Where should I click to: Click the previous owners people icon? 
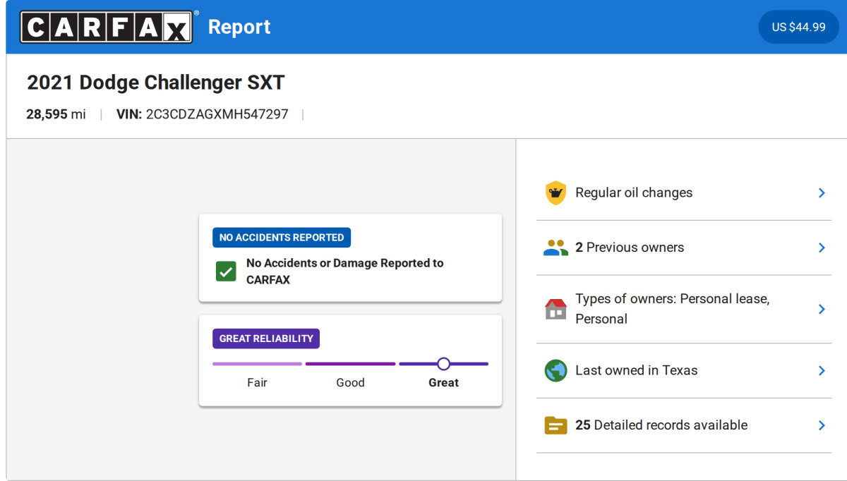click(x=555, y=248)
